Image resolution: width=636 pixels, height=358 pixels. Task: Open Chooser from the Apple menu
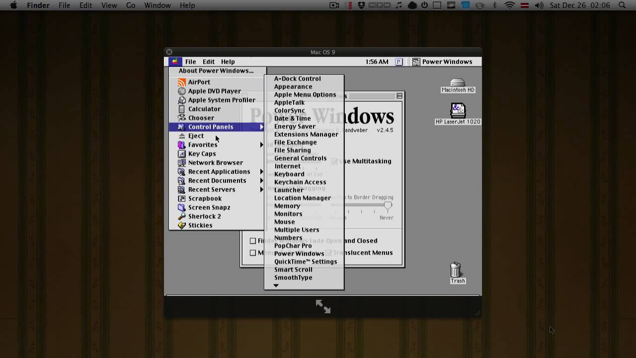[x=217, y=118]
